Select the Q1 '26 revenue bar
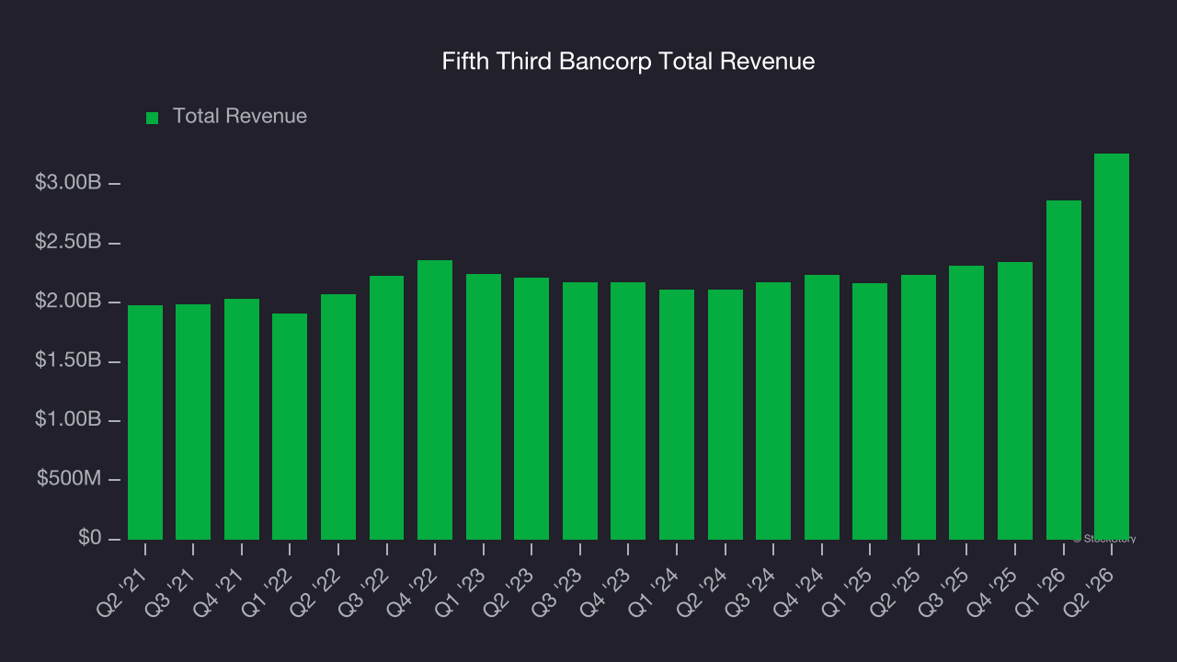1177x662 pixels. pos(1064,370)
